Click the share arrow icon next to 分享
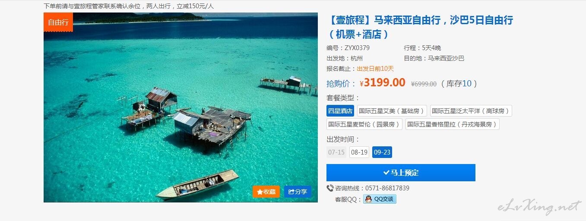 click(x=291, y=192)
